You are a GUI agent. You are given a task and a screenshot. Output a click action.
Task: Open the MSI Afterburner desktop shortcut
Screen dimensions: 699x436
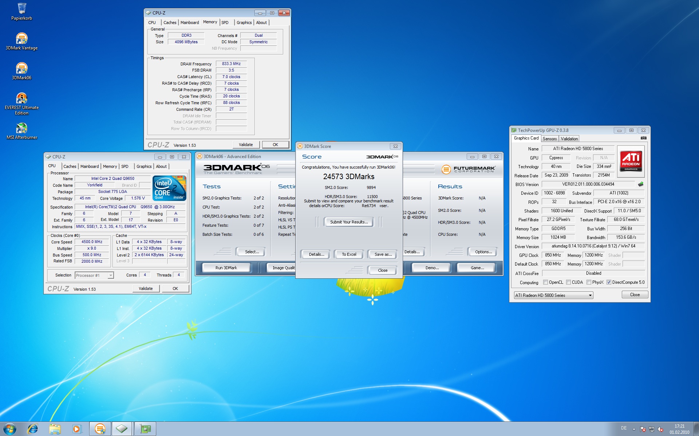[21, 131]
